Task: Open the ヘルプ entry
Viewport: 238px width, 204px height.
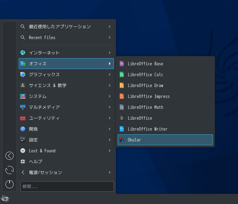Action: click(66, 161)
